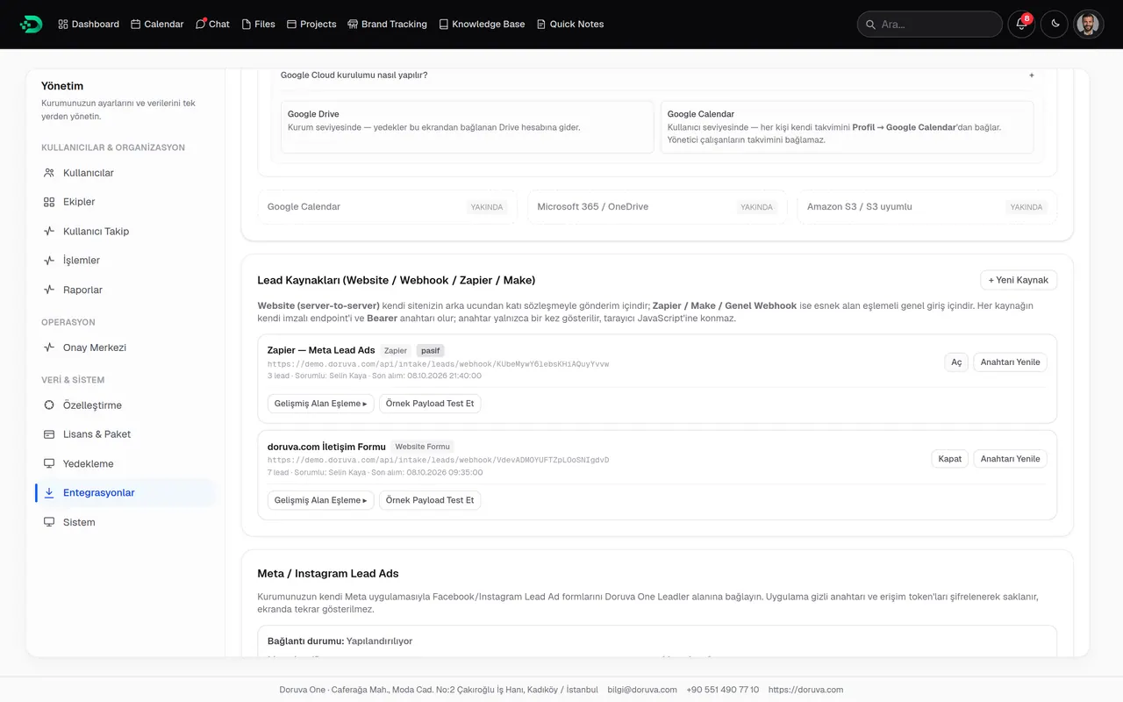This screenshot has height=702, width=1123.
Task: Expand Gelişmiş Alan Eşleme for Zapier source
Action: point(320,404)
